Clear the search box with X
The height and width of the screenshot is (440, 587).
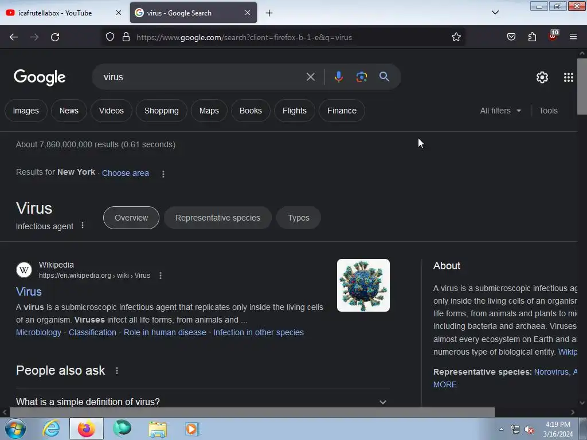(310, 77)
